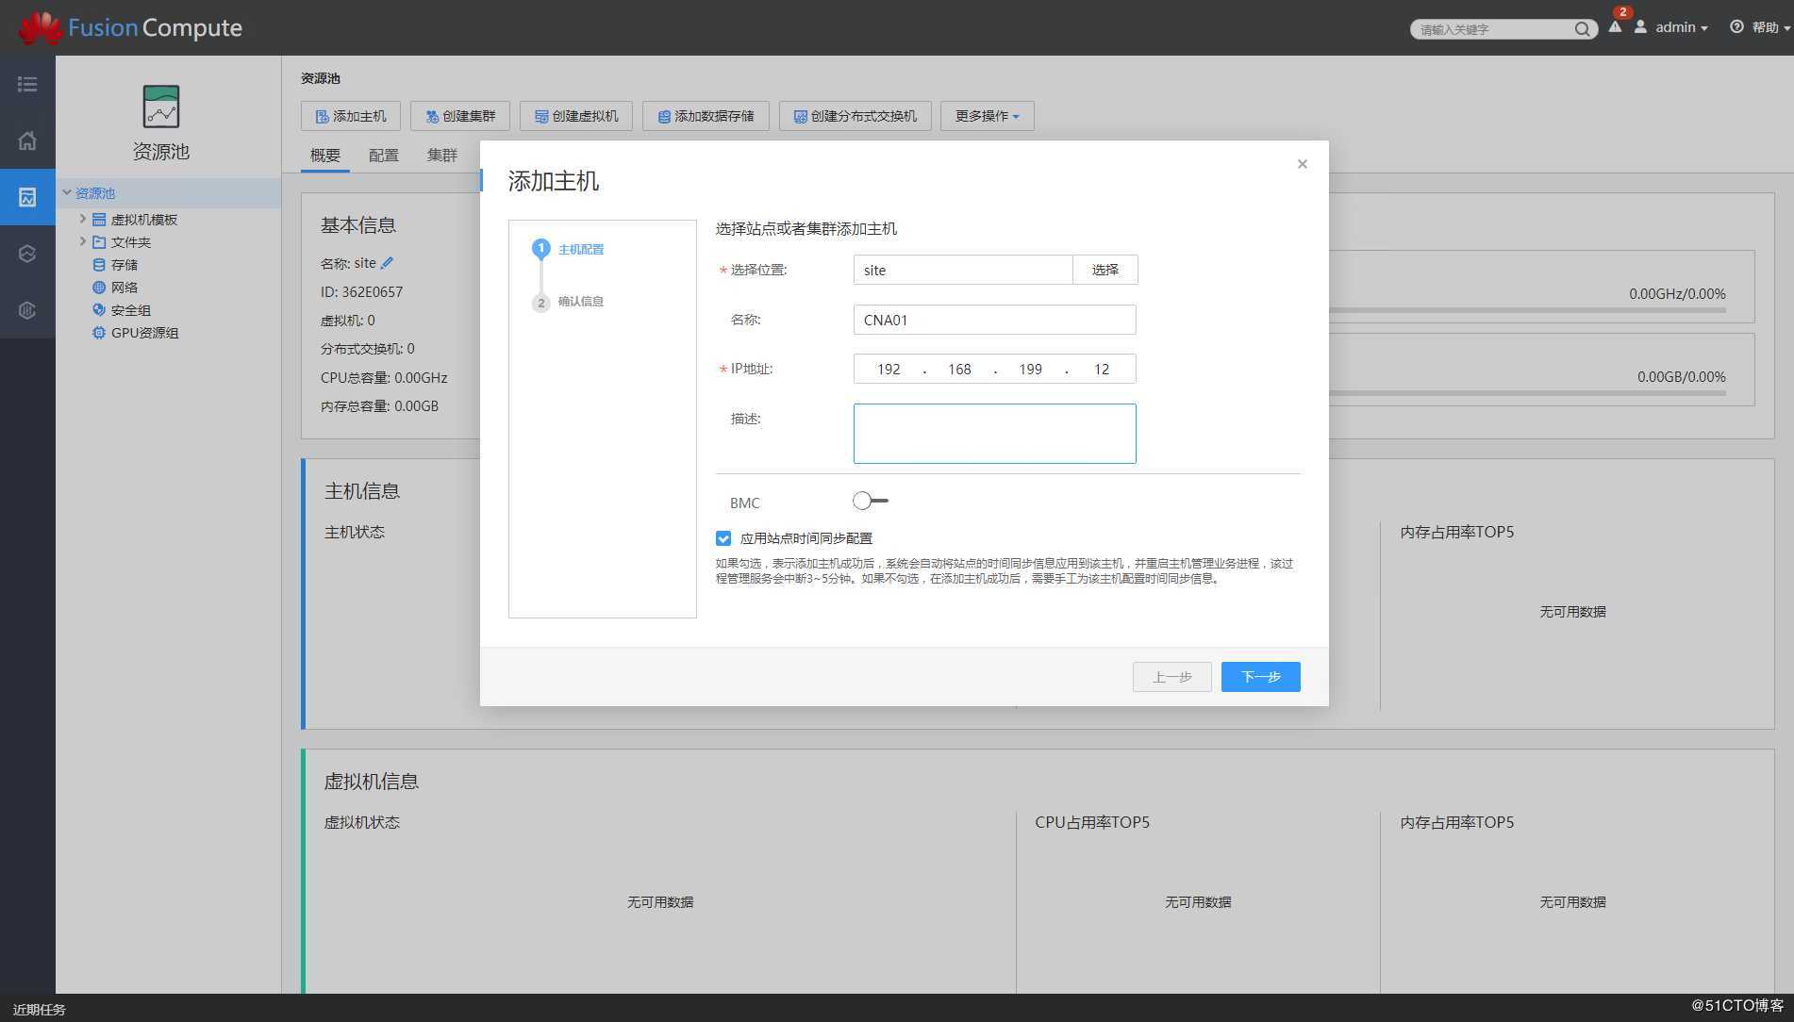Click the search magnifier icon
This screenshot has height=1022, width=1794.
point(1582,29)
